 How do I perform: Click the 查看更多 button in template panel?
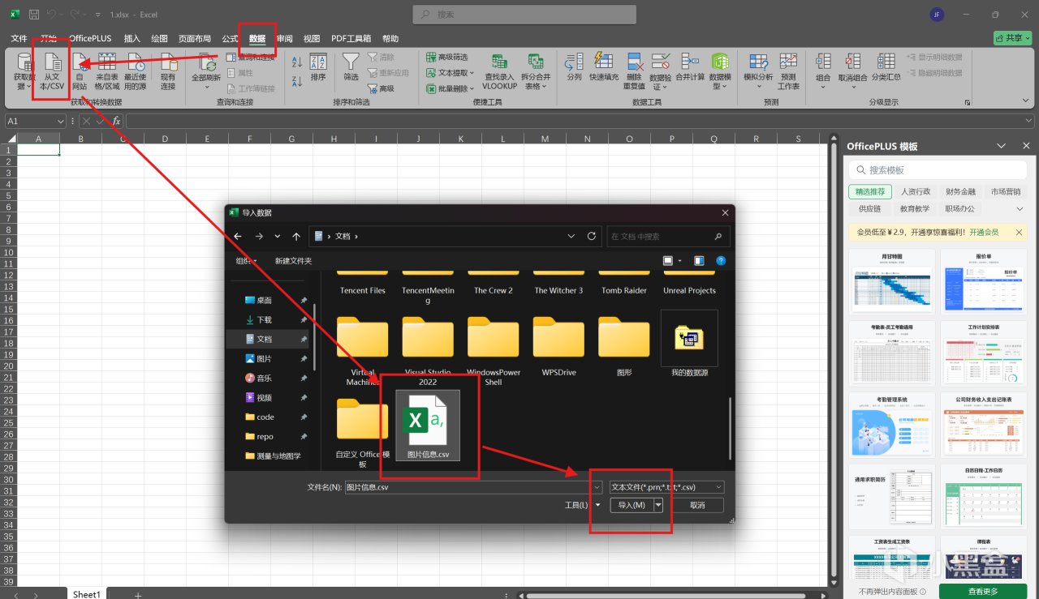tap(982, 591)
